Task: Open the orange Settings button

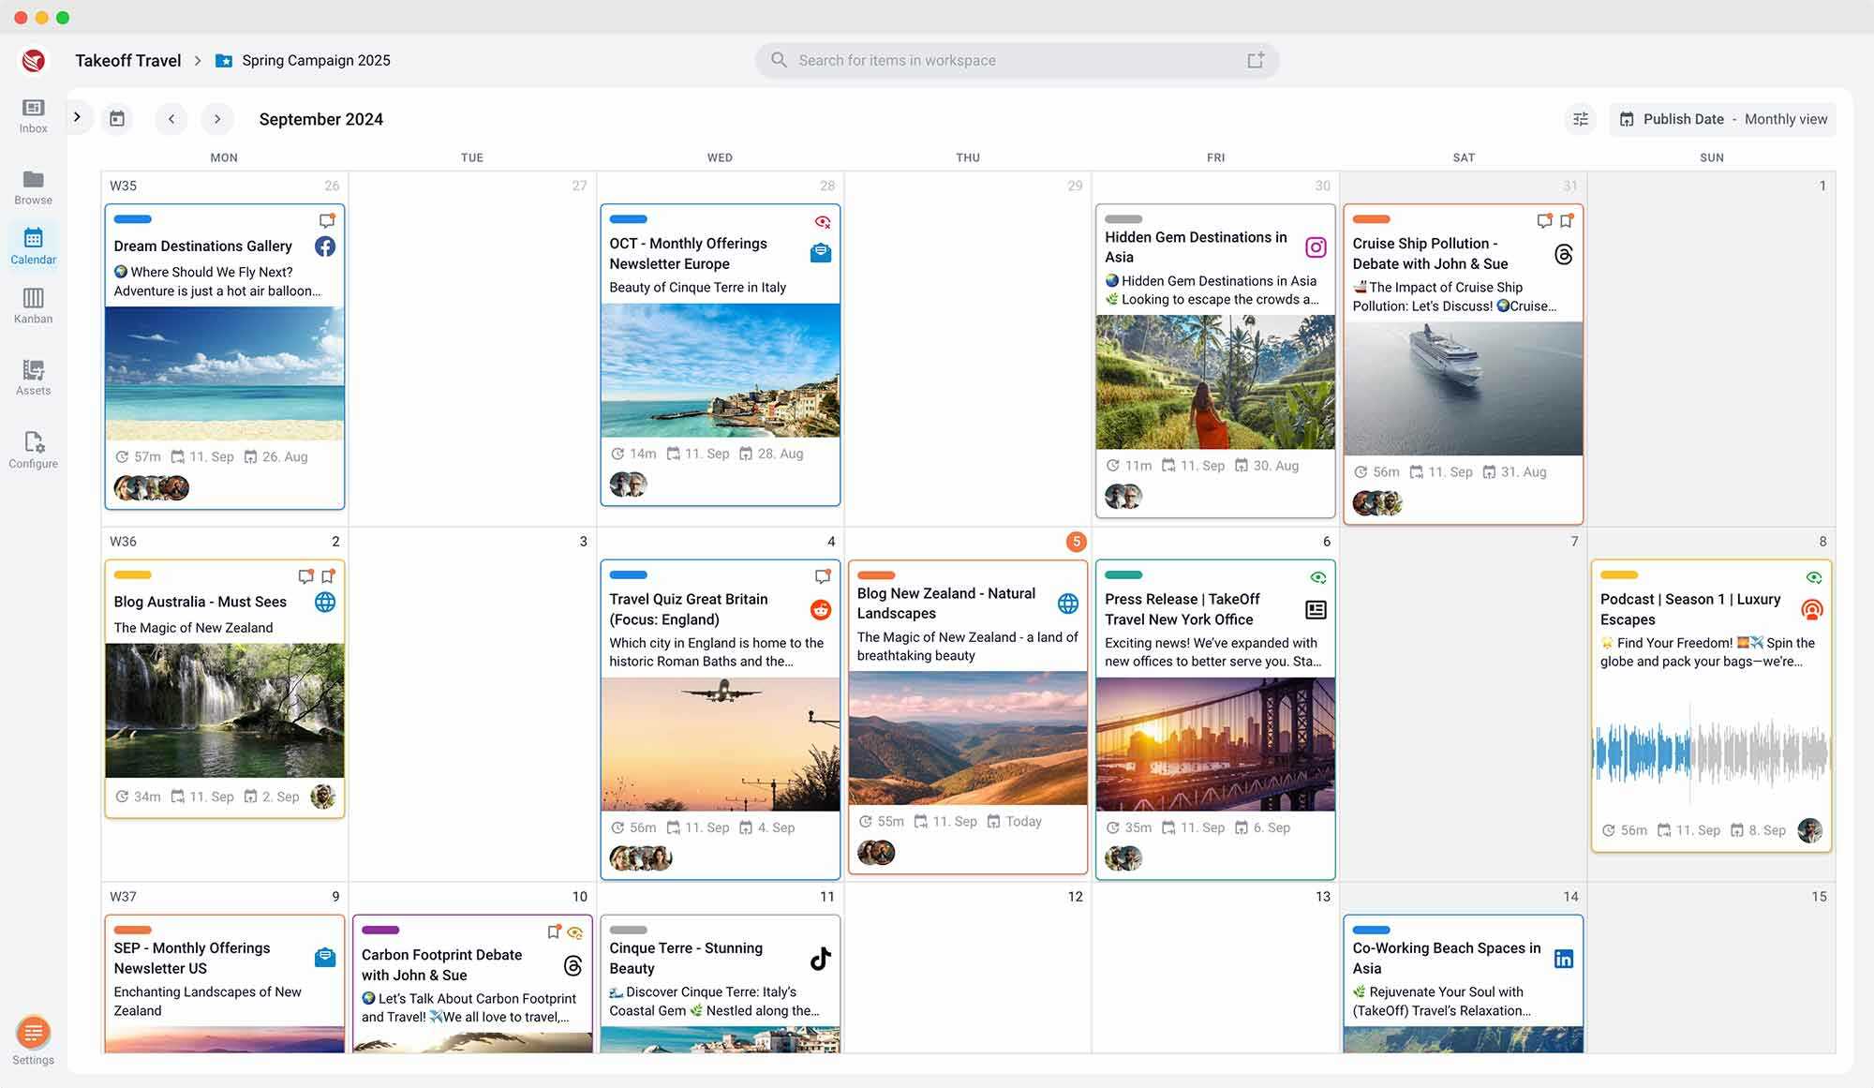Action: [33, 1033]
